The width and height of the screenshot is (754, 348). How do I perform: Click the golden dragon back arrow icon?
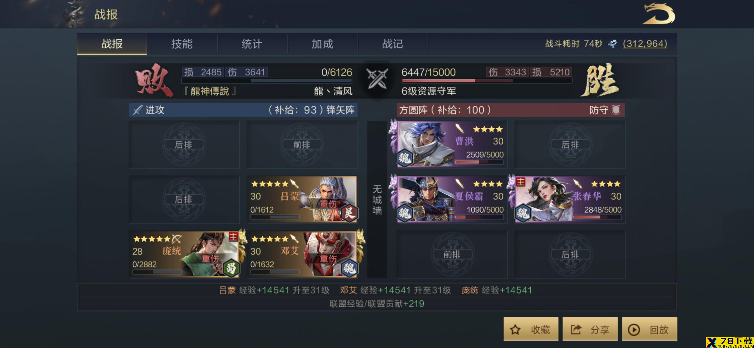pos(659,14)
